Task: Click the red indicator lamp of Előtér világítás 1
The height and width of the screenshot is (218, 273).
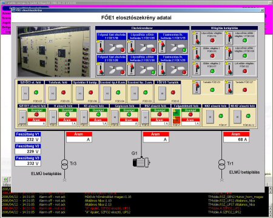Action: (212, 56)
